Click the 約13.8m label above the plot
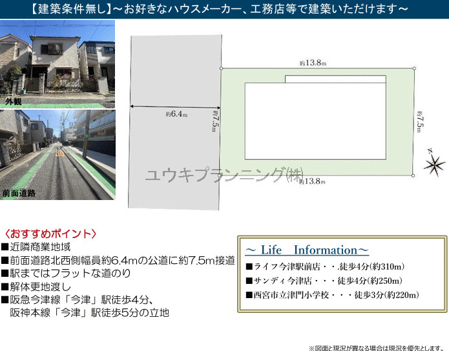449x351 pixels. (313, 63)
